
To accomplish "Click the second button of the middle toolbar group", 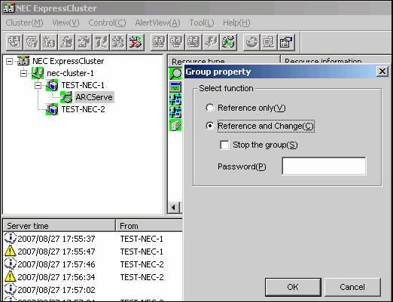I will pyautogui.click(x=176, y=42).
